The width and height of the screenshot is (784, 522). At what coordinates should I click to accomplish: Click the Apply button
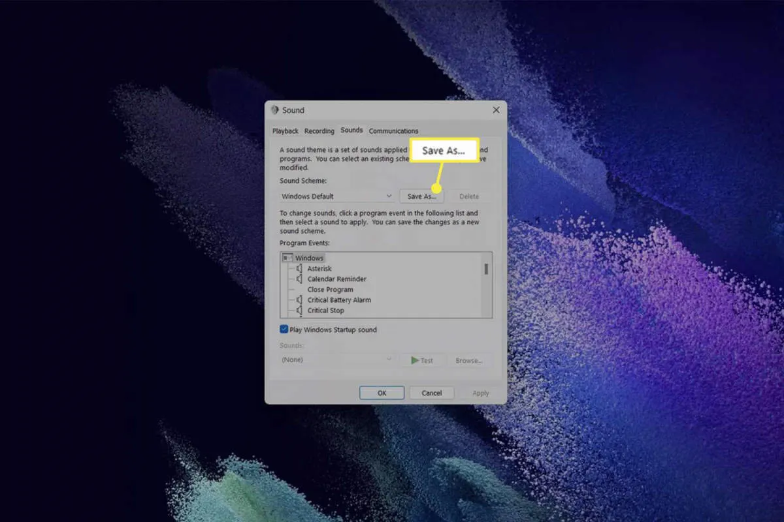(x=481, y=393)
